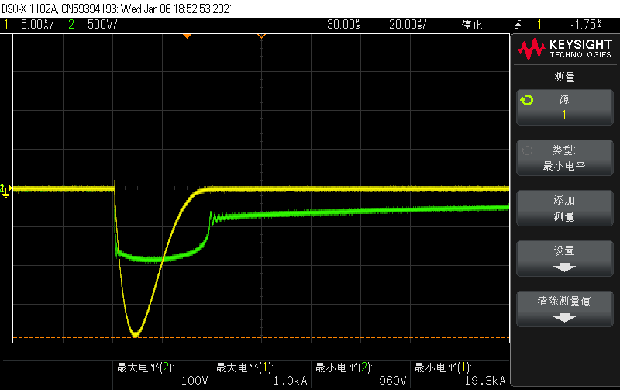Image resolution: width=620 pixels, height=390 pixels.
Task: Open the 类型: 最小电平 measurement type selector
Action: (x=564, y=157)
